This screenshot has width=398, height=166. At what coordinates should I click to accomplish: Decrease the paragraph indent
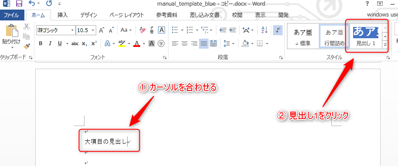pyautogui.click(x=223, y=30)
